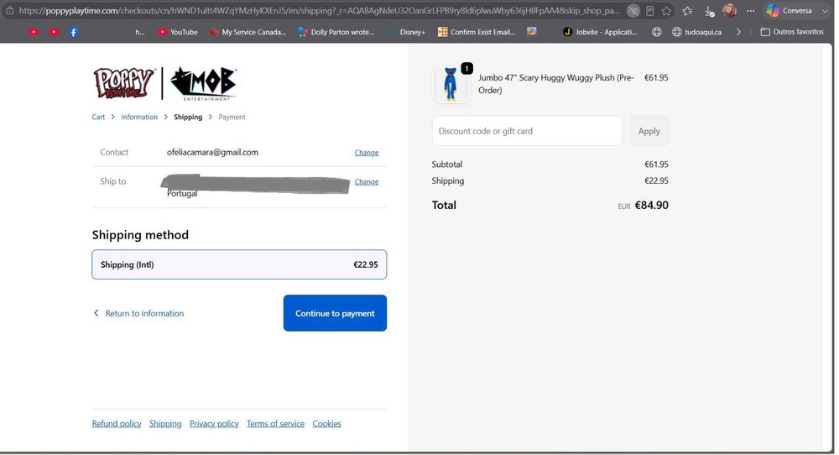Expand the dropdown chevron beside Conversa
The image size is (839, 455).
[825, 11]
